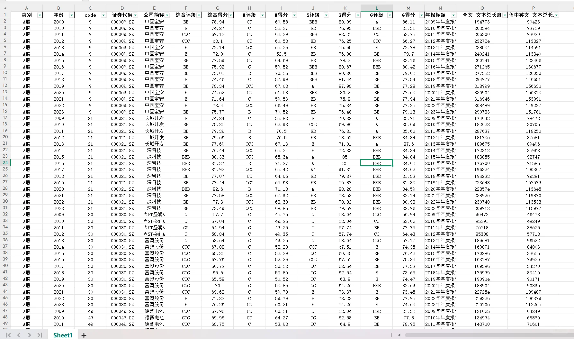
Task: Click the previous sheet navigation arrow
Action: click(x=18, y=335)
